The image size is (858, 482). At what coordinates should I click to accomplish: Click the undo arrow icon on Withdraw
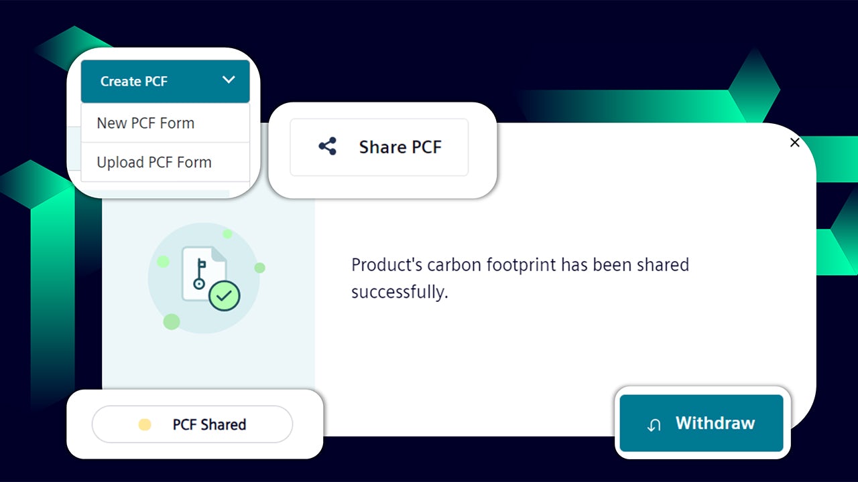click(654, 424)
